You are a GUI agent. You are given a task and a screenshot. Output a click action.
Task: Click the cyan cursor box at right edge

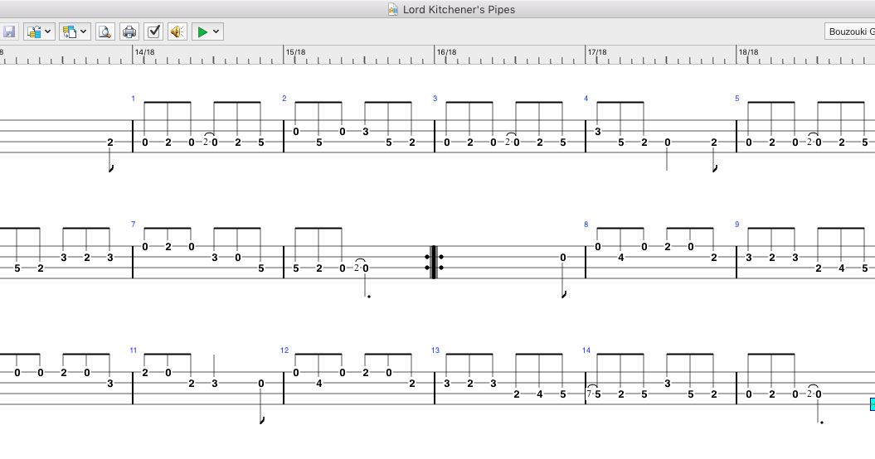873,403
